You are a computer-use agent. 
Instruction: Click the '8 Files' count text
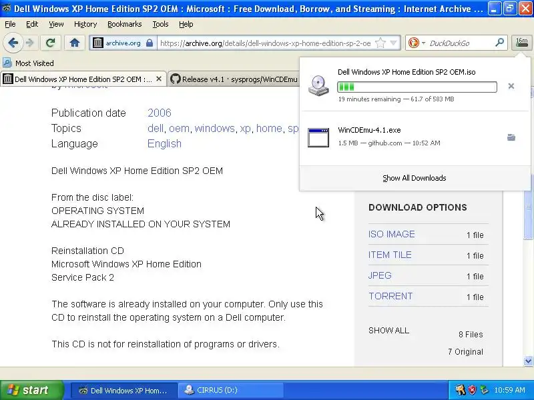click(x=471, y=335)
